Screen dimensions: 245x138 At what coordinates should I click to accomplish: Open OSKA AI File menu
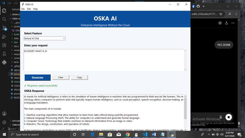23,9
